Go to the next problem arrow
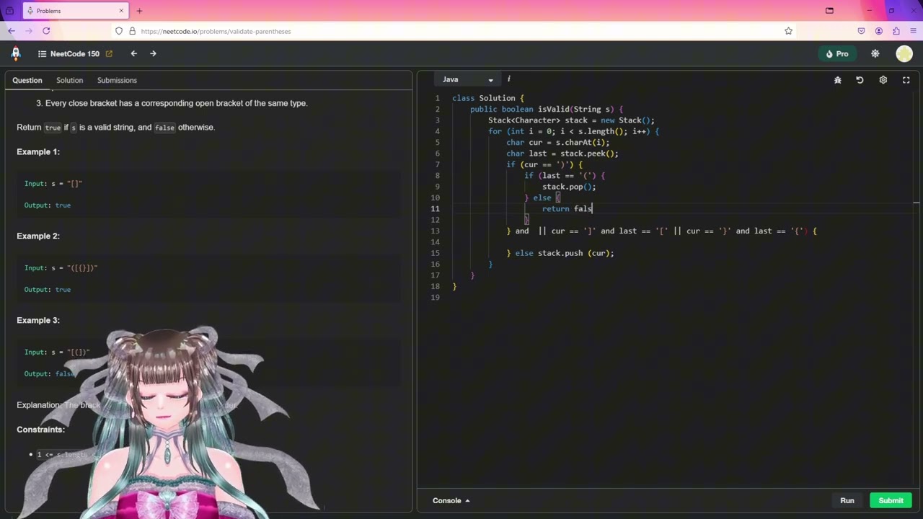 pos(153,53)
